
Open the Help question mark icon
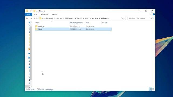154,14
